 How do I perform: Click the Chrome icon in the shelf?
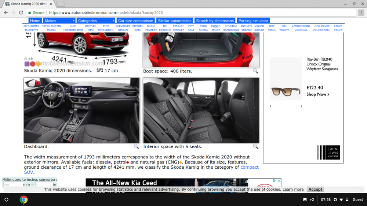pyautogui.click(x=23, y=200)
